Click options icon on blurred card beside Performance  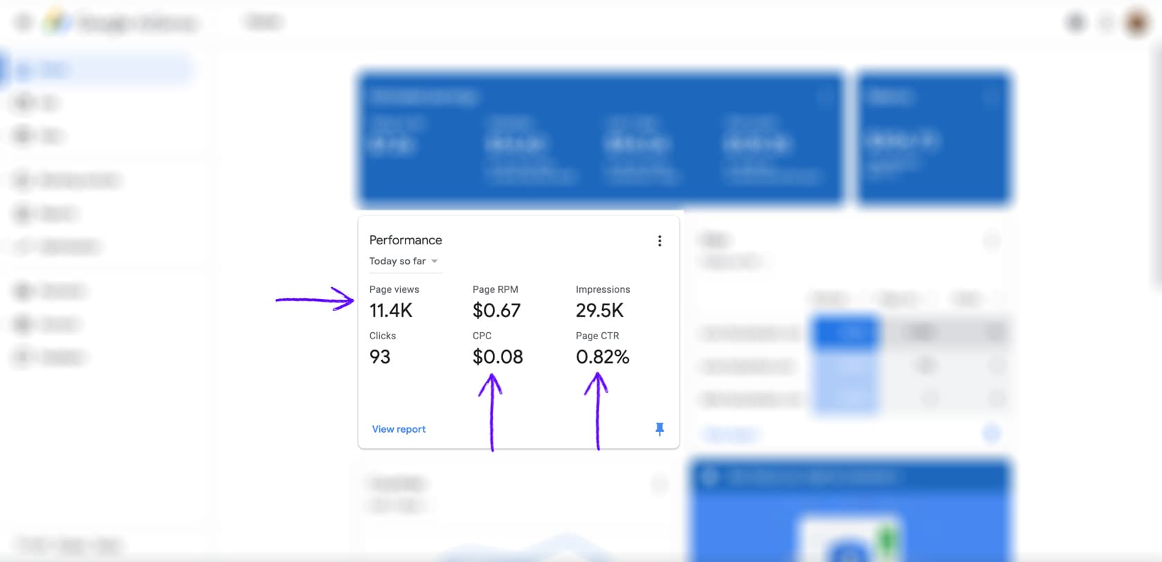tap(991, 241)
